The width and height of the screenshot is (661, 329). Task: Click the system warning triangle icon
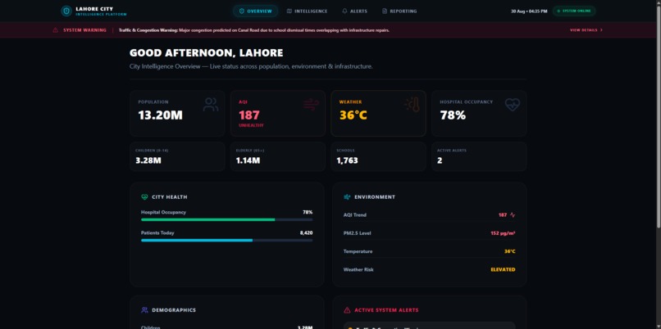(55, 30)
